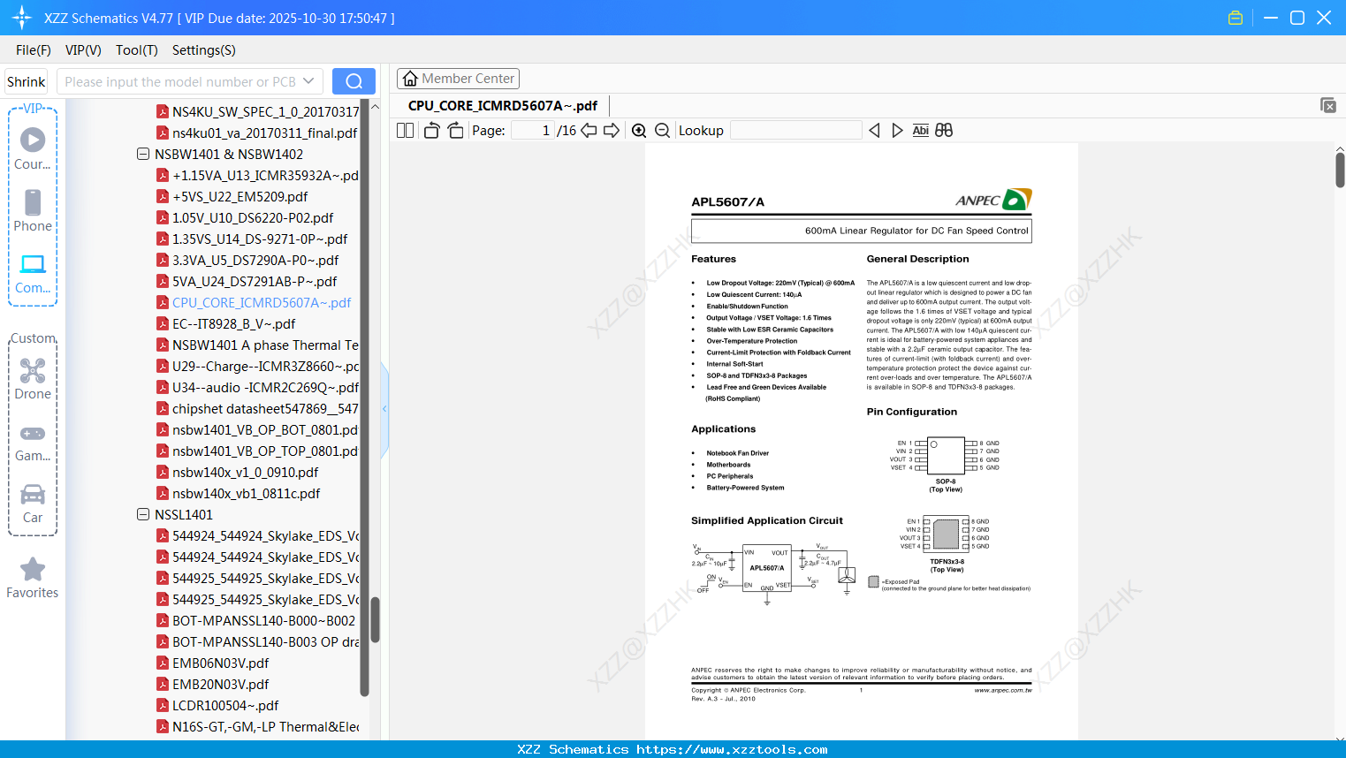Image resolution: width=1346 pixels, height=758 pixels.
Task: Open the Drone category
Action: [x=33, y=378]
